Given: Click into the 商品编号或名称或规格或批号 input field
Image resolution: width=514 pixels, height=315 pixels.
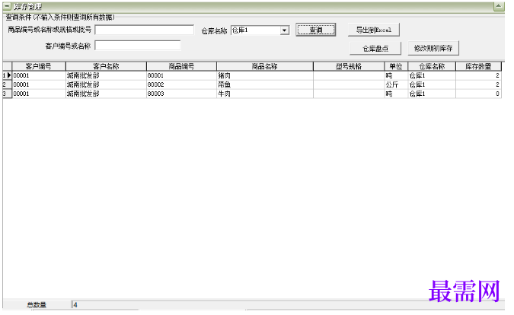Looking at the screenshot, I should (x=144, y=30).
